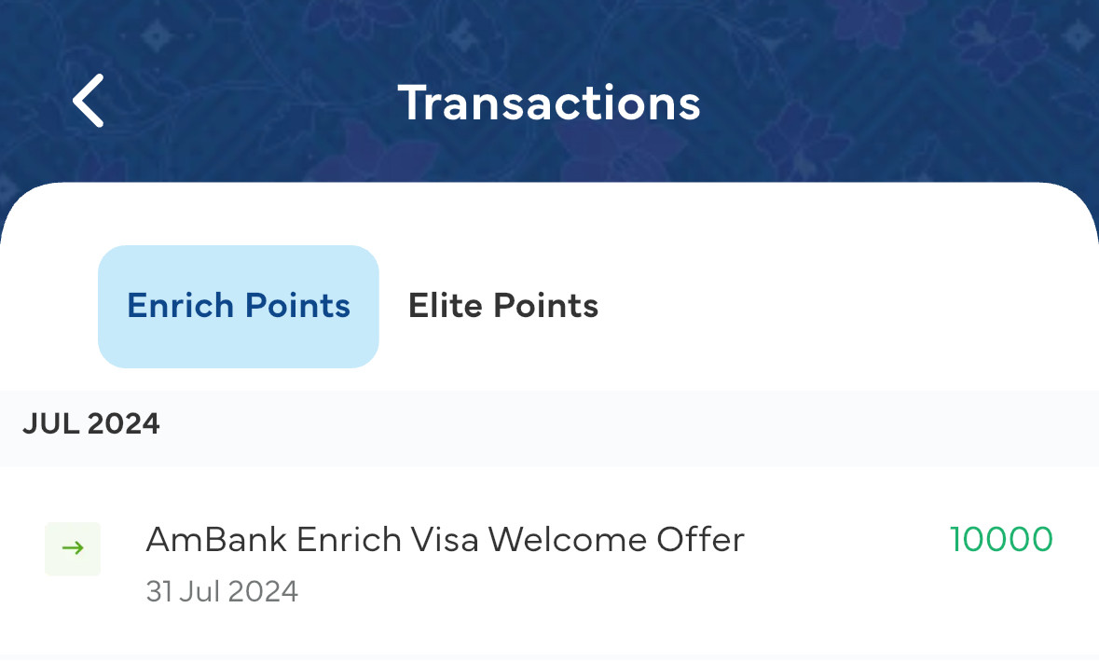Click the word Enrich in the selected tab

pyautogui.click(x=180, y=306)
